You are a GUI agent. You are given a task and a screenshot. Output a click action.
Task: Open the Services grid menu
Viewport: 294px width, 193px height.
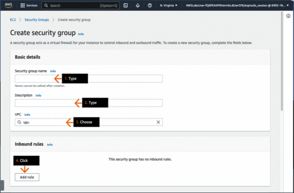point(29,5)
